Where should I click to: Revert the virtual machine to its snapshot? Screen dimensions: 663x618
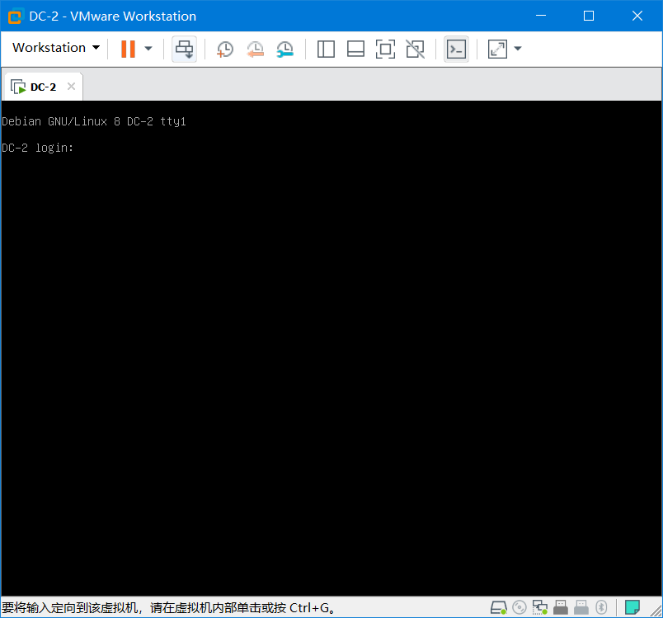[255, 49]
